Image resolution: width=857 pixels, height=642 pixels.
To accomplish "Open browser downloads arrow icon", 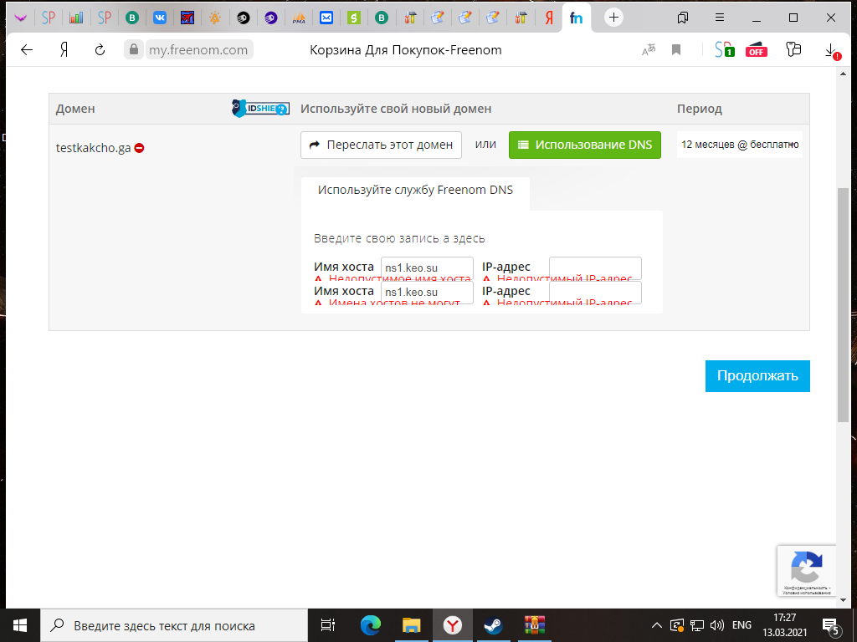I will click(x=829, y=50).
